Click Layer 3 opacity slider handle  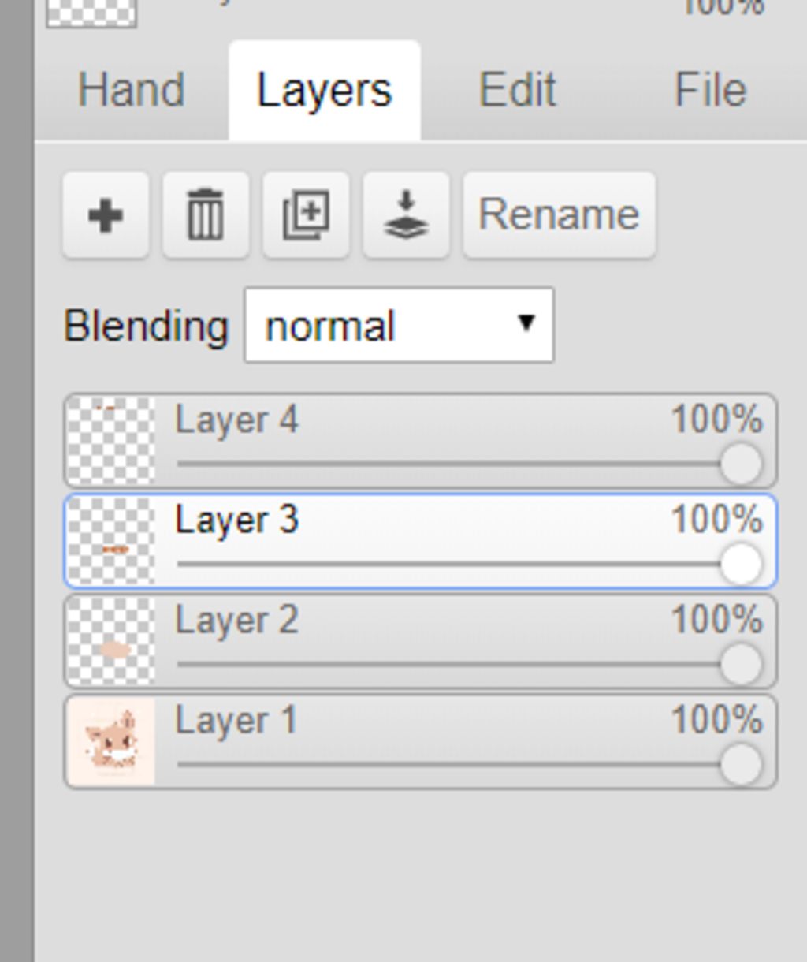[741, 565]
